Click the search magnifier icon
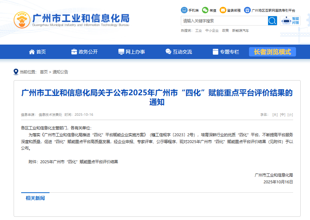 click(272, 21)
